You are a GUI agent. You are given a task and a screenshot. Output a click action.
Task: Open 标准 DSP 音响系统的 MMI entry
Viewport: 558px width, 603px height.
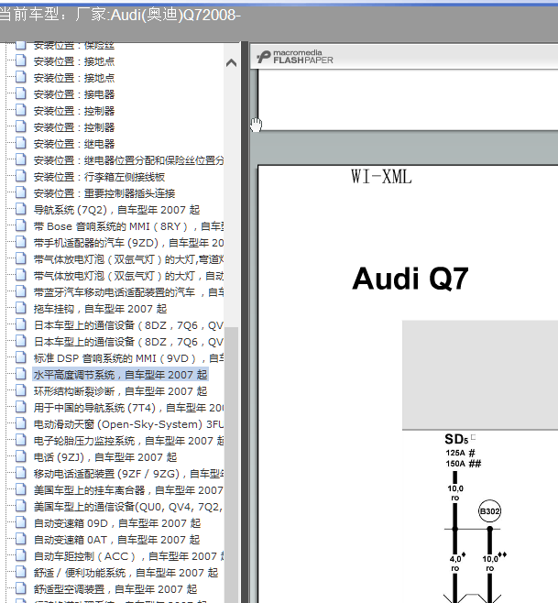click(x=128, y=359)
